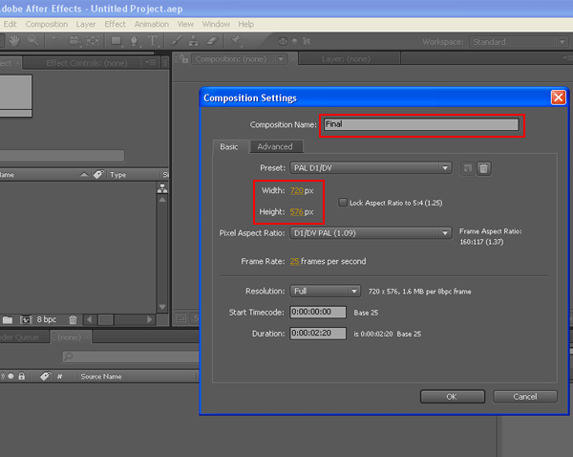Image resolution: width=573 pixels, height=457 pixels.
Task: Open the Preset PAL D1/DV dropdown
Action: pos(371,168)
